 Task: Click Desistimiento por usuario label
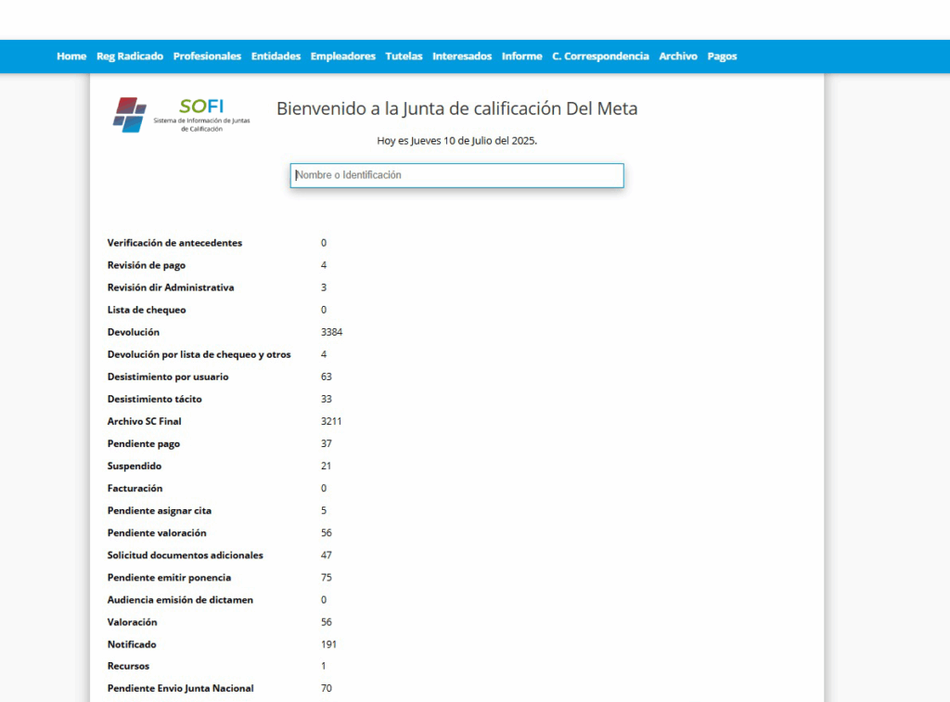click(x=168, y=377)
